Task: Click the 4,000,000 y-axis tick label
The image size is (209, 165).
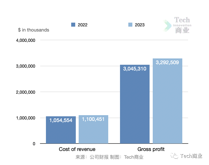Action: pyautogui.click(x=26, y=40)
